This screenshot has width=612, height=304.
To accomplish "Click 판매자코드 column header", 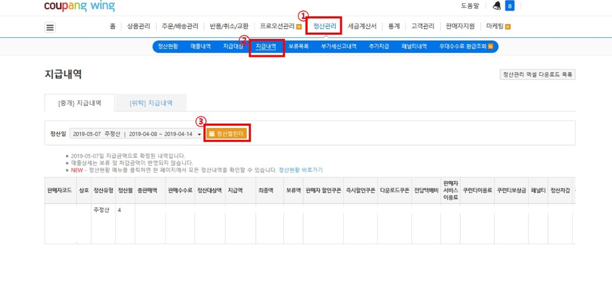I will click(59, 190).
